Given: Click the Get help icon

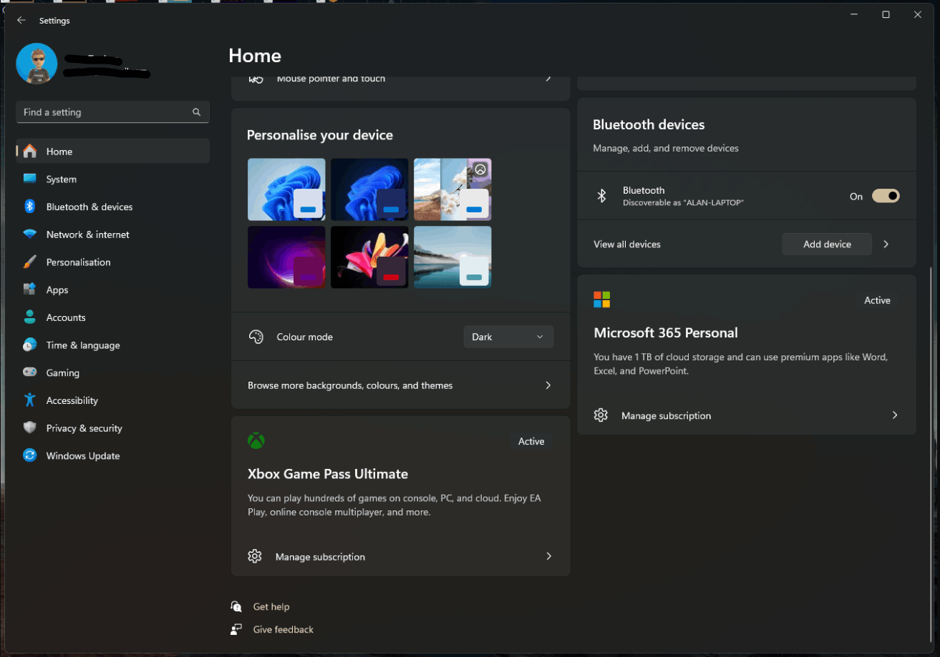Looking at the screenshot, I should pyautogui.click(x=236, y=606).
